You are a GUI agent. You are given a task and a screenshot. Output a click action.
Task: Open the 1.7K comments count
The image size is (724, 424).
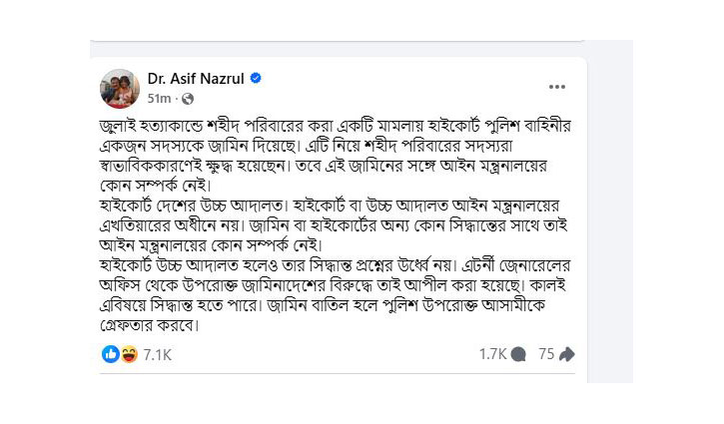point(493,354)
